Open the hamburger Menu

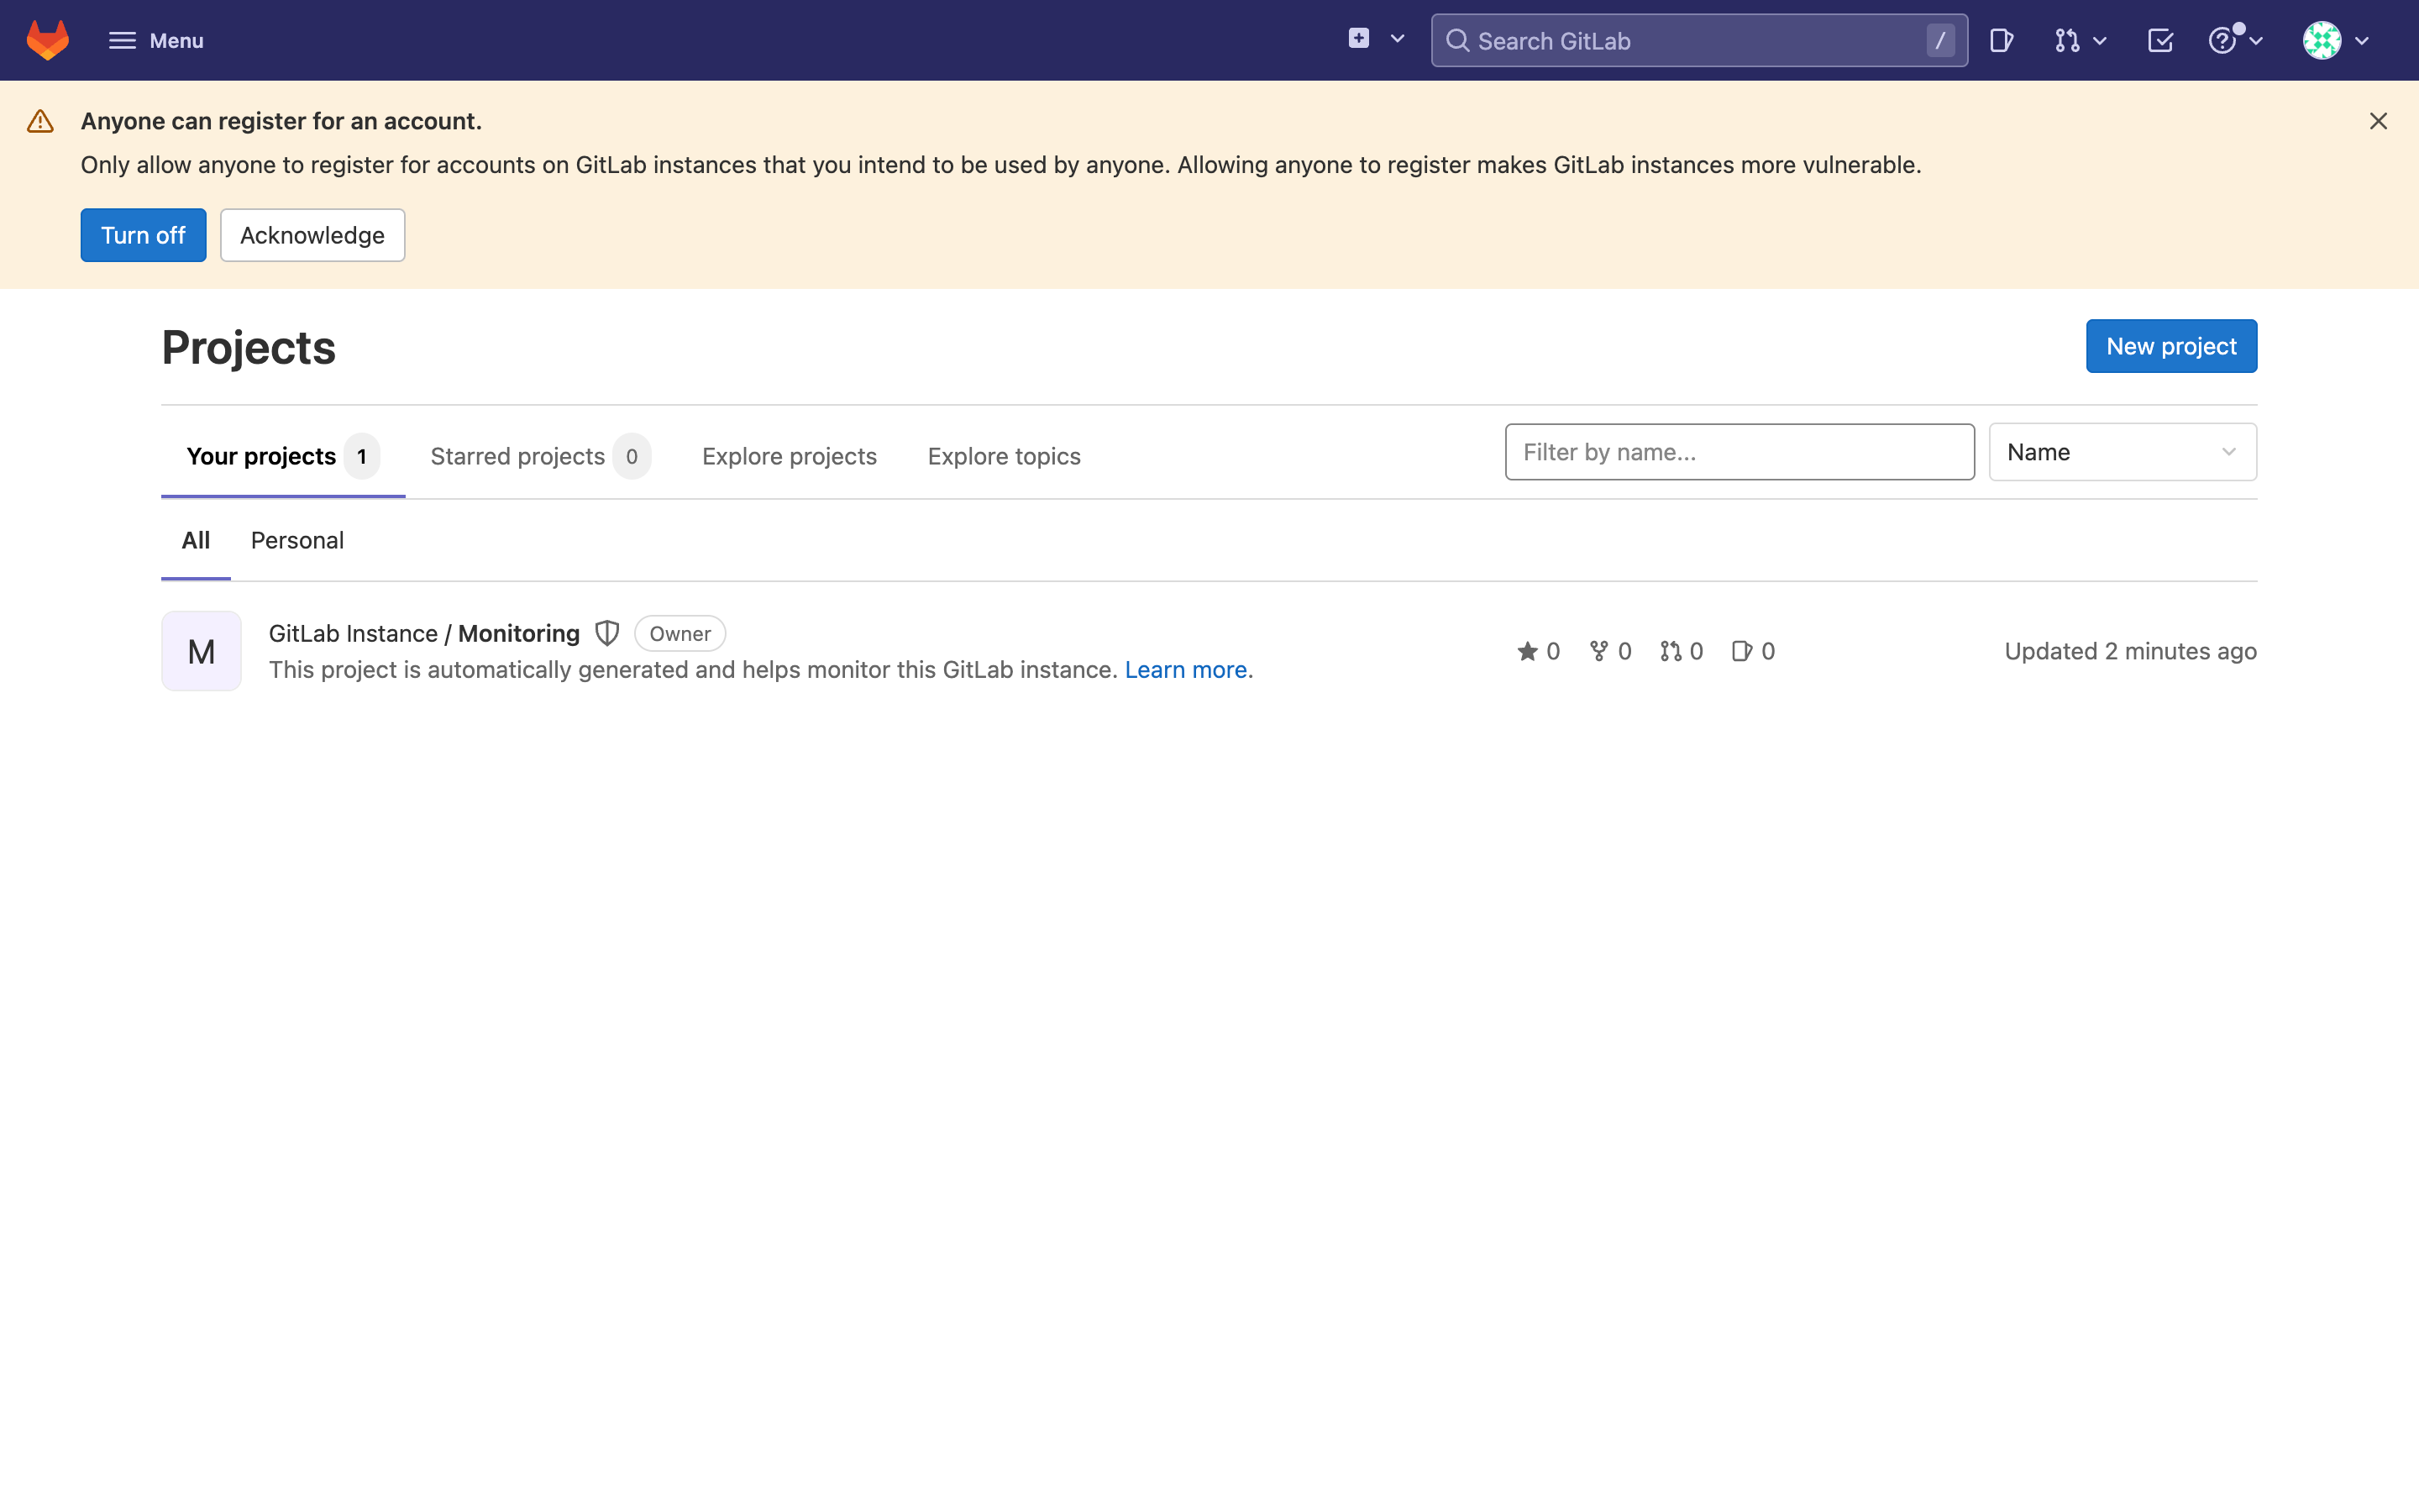point(156,40)
